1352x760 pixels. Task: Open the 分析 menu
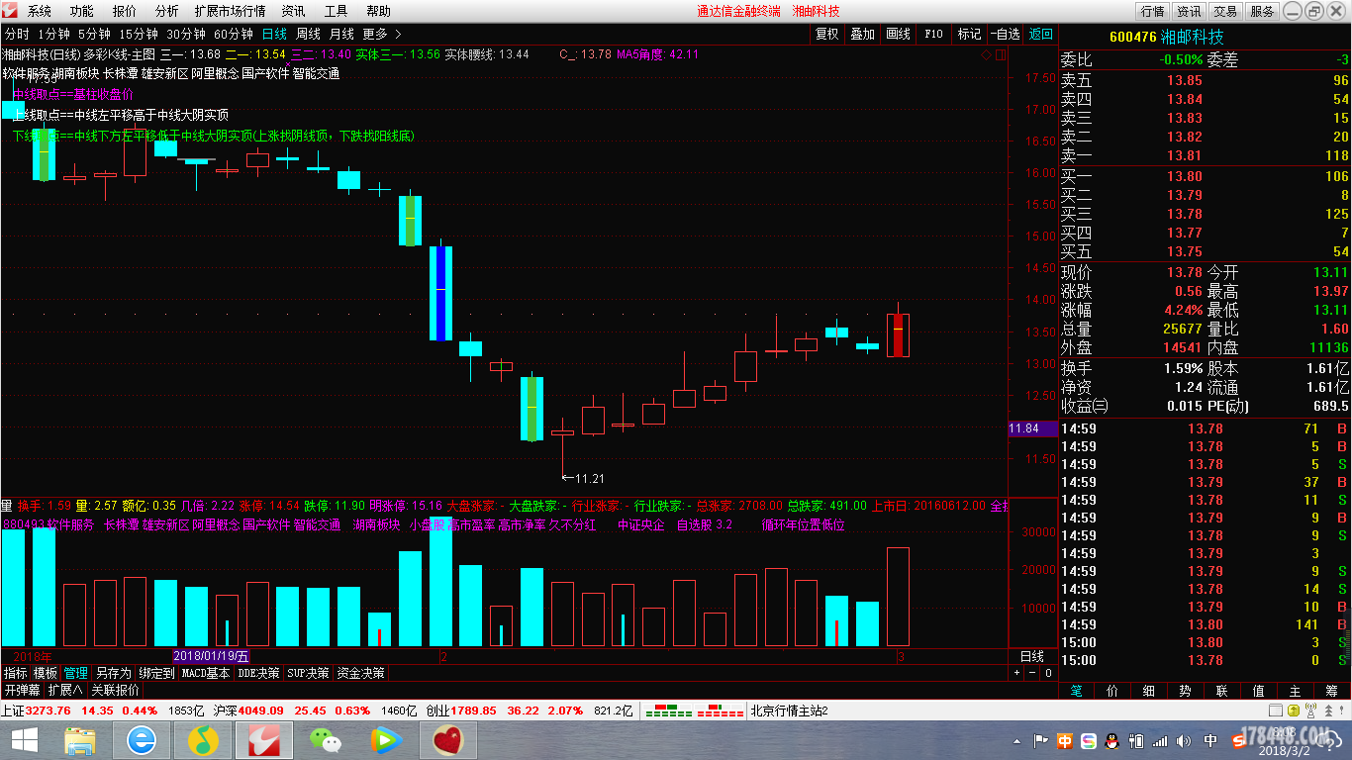coord(167,11)
